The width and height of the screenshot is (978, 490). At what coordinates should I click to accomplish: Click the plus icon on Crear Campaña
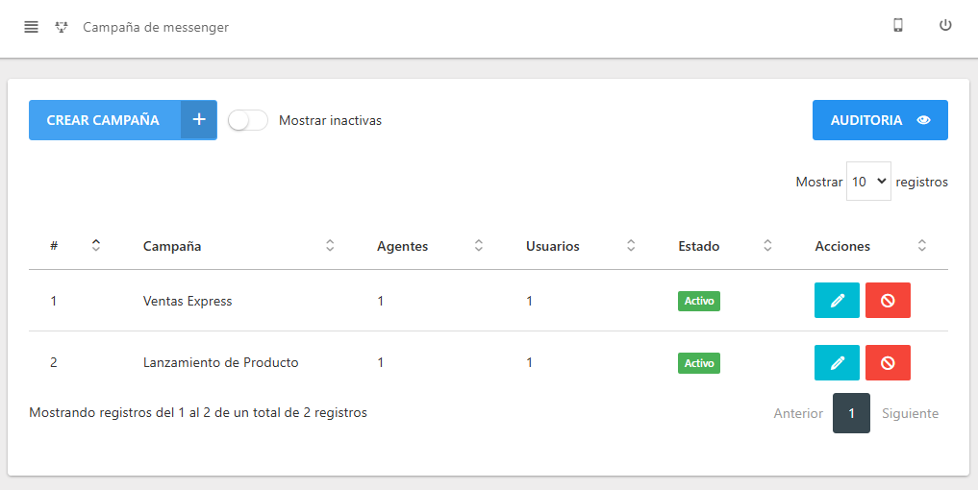[x=199, y=120]
